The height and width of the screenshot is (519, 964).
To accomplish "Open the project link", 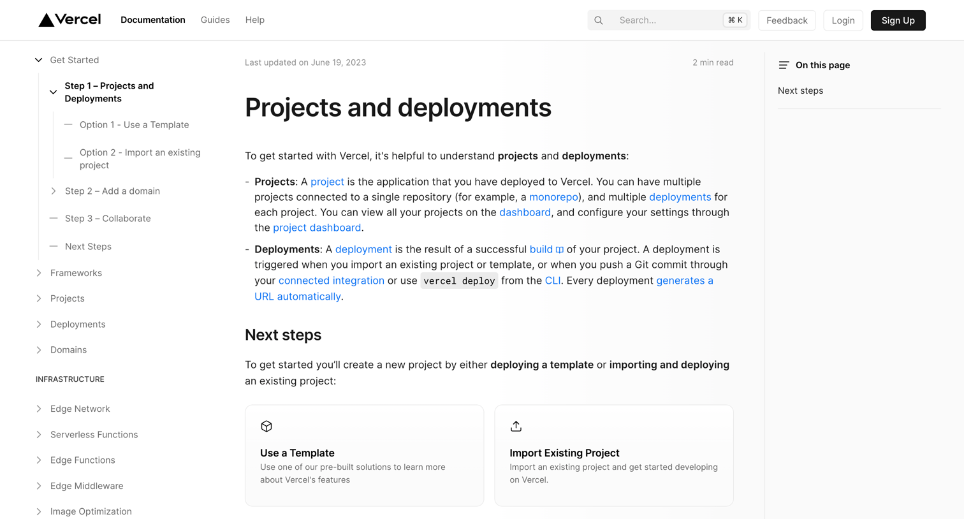I will [x=327, y=182].
